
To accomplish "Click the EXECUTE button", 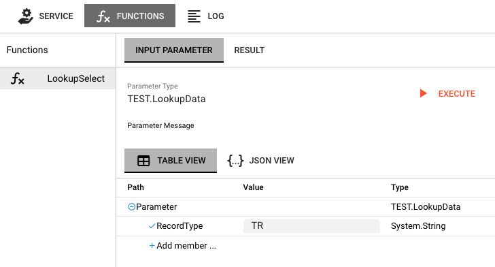I will click(447, 93).
